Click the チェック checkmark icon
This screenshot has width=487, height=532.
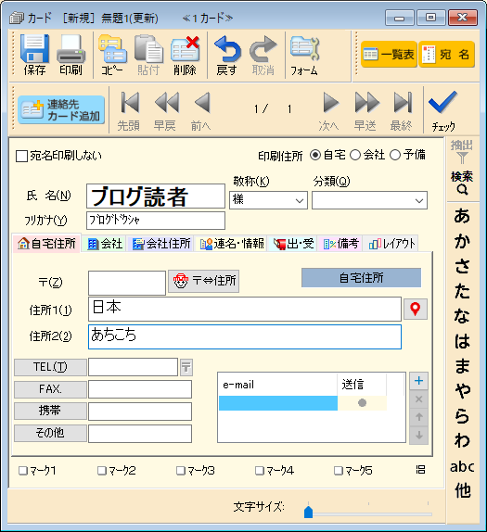pos(443,111)
